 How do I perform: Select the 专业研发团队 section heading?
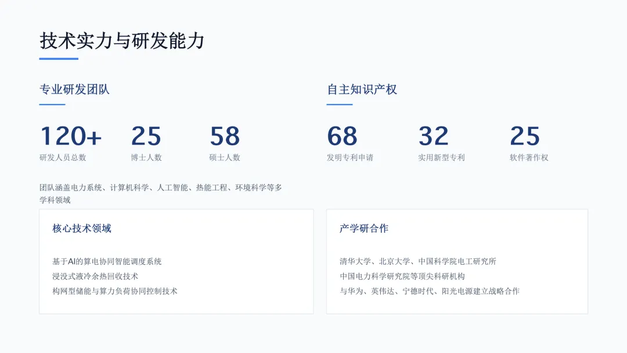[x=74, y=89]
